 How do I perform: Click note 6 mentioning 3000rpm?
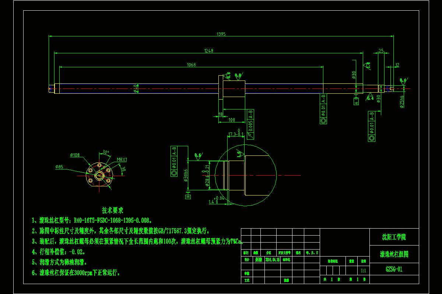(x=76, y=273)
